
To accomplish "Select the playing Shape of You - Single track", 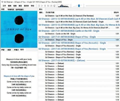I will (x=79, y=40).
